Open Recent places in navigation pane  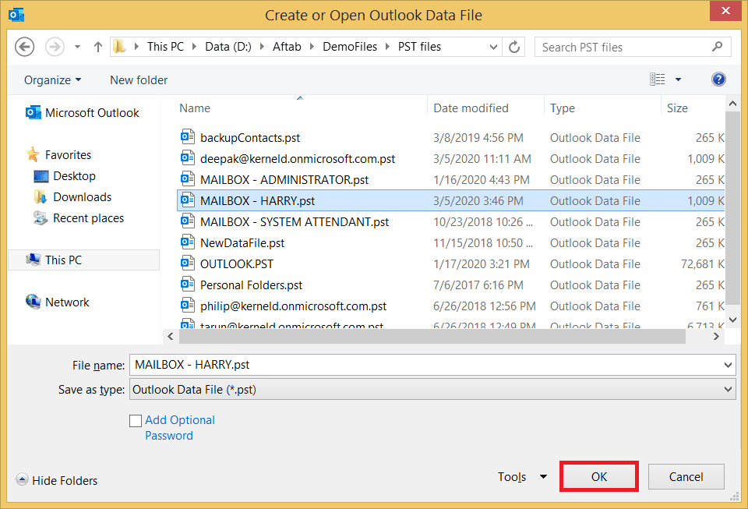click(79, 218)
